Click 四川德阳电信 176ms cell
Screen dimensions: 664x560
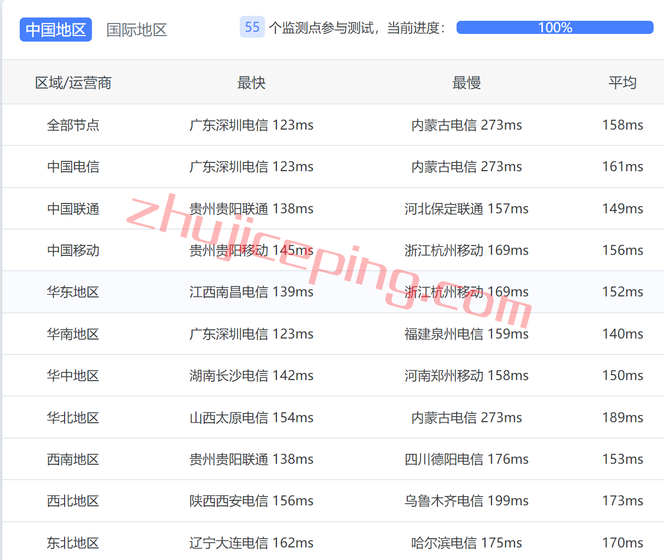click(466, 459)
